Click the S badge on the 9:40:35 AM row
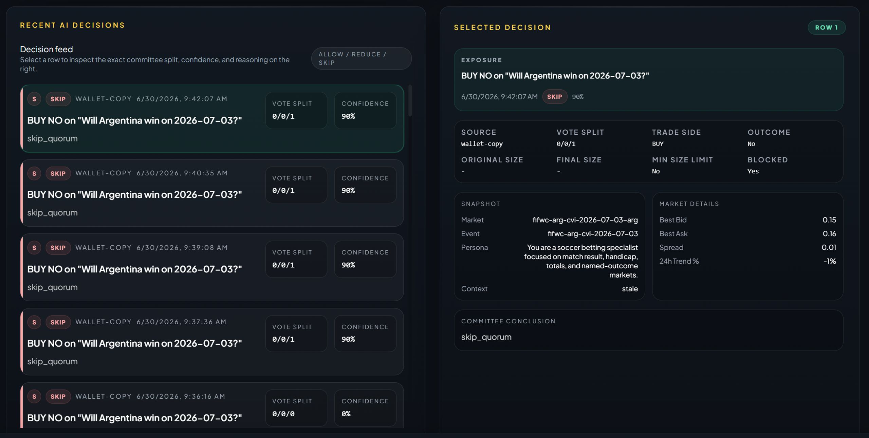 34,173
